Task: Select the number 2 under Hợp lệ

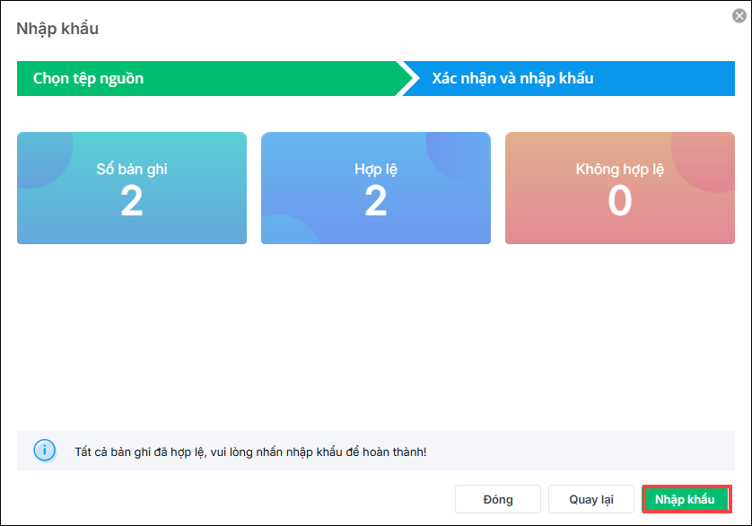Action: pyautogui.click(x=375, y=202)
